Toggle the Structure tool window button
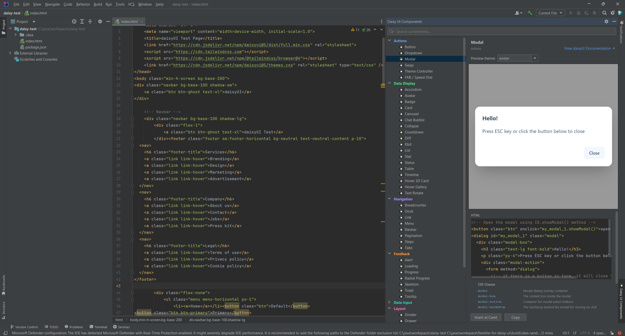 4,310
